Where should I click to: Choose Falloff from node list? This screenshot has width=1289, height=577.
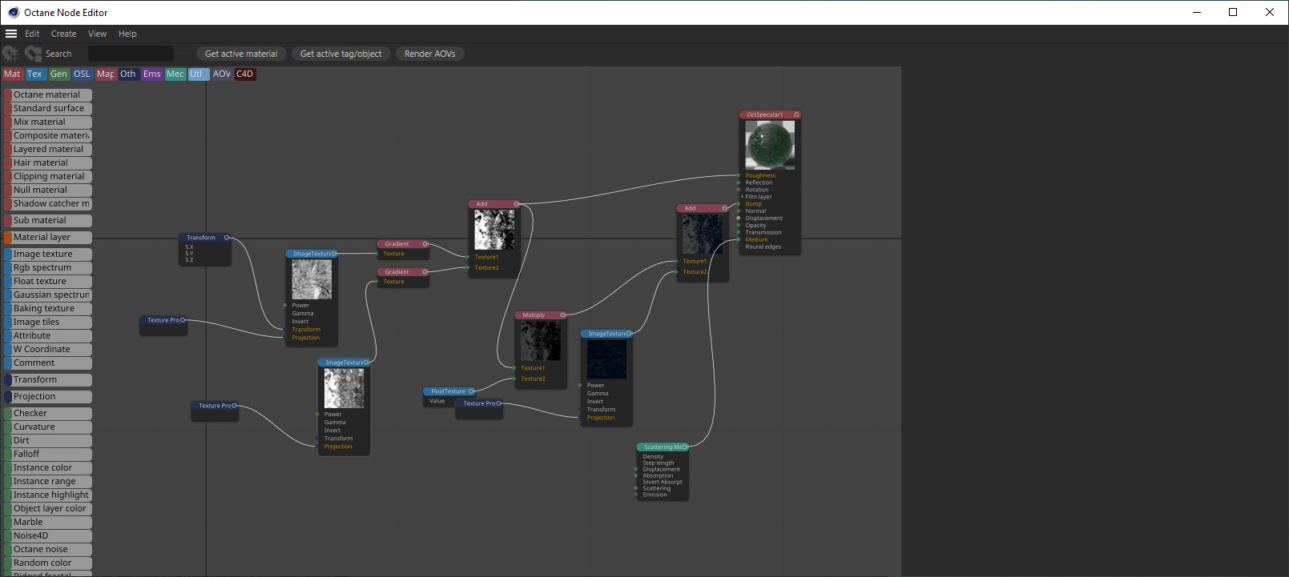point(48,454)
